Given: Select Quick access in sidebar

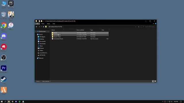Looking at the screenshot, I should click(42, 31).
